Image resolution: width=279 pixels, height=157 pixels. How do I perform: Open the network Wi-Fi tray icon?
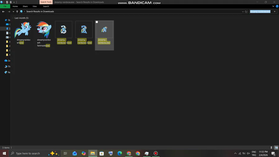(240, 153)
